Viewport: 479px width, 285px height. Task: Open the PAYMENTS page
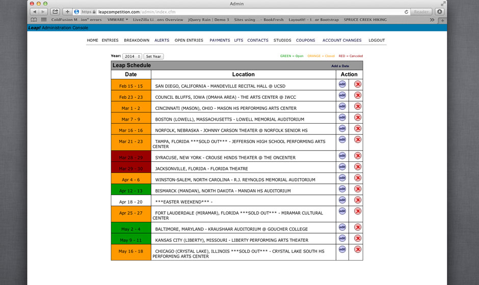click(220, 40)
